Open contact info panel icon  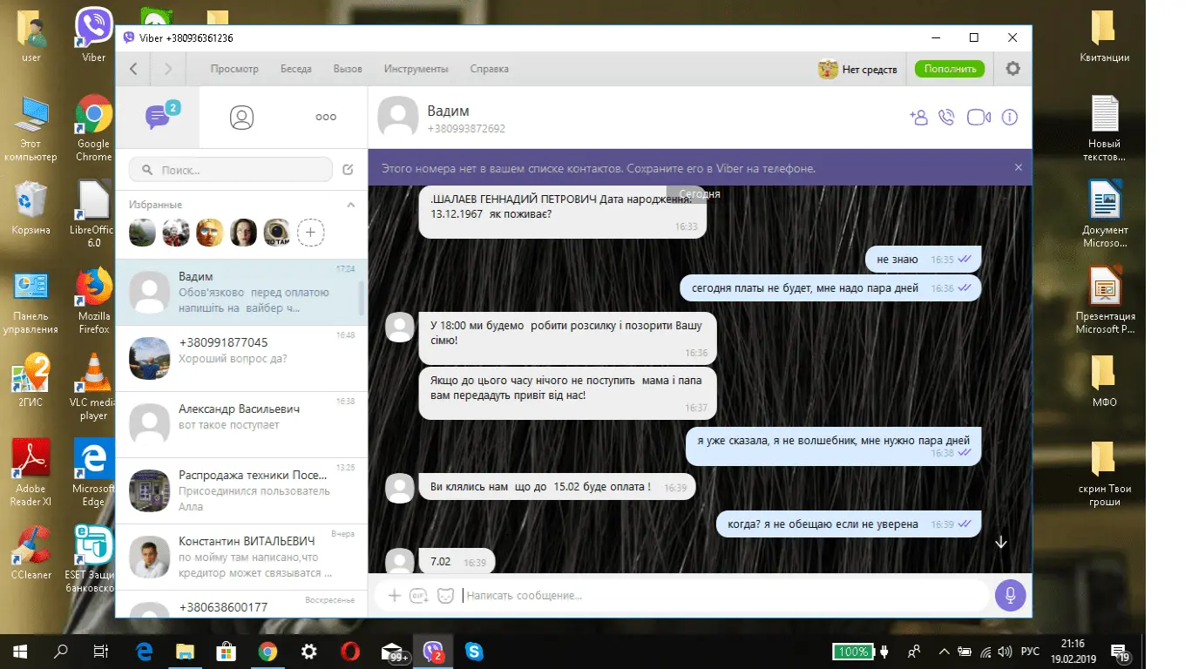[1010, 118]
